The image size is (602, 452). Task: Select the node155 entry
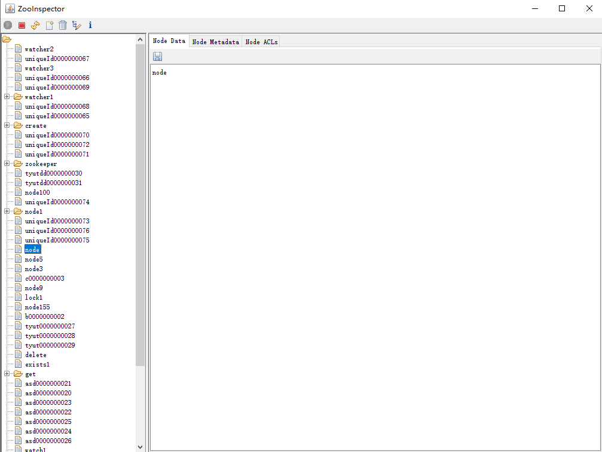tap(37, 307)
